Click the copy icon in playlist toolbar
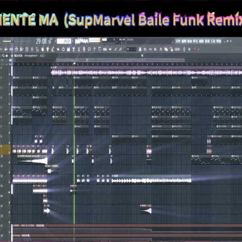Image resolution: width=242 pixels, height=242 pixels. (166, 49)
